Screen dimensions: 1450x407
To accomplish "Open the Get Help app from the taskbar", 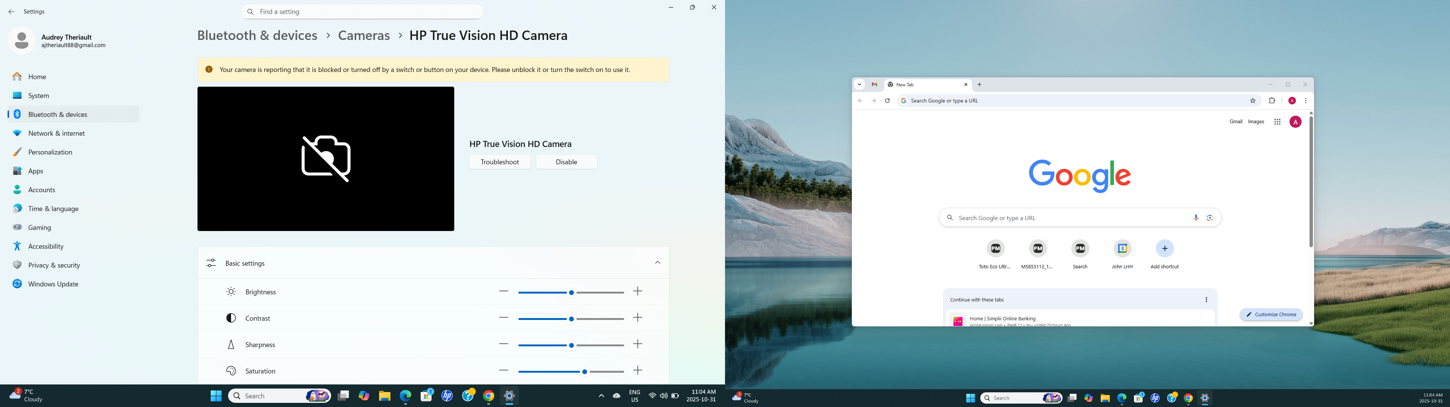I will pos(468,396).
